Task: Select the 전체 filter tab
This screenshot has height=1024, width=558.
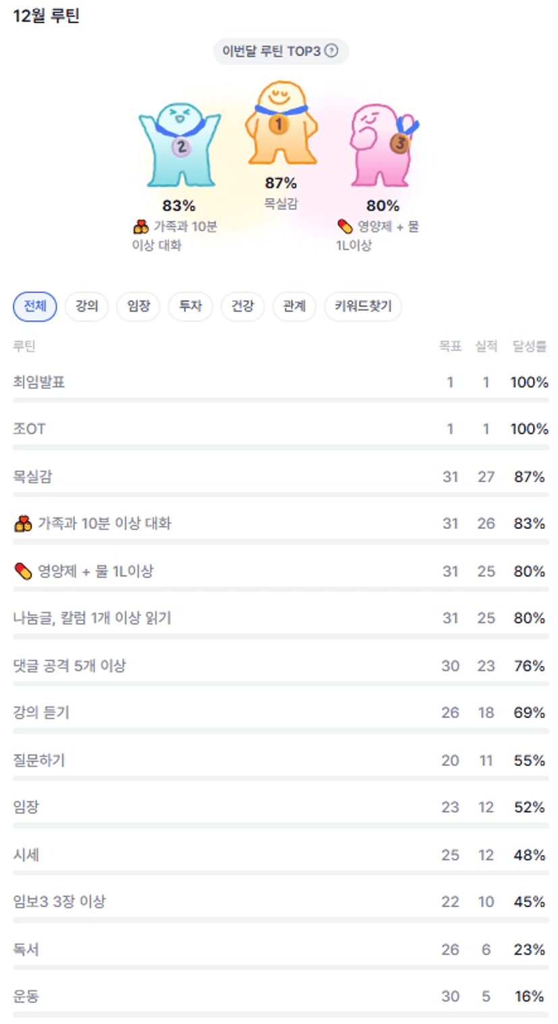Action: pos(35,307)
